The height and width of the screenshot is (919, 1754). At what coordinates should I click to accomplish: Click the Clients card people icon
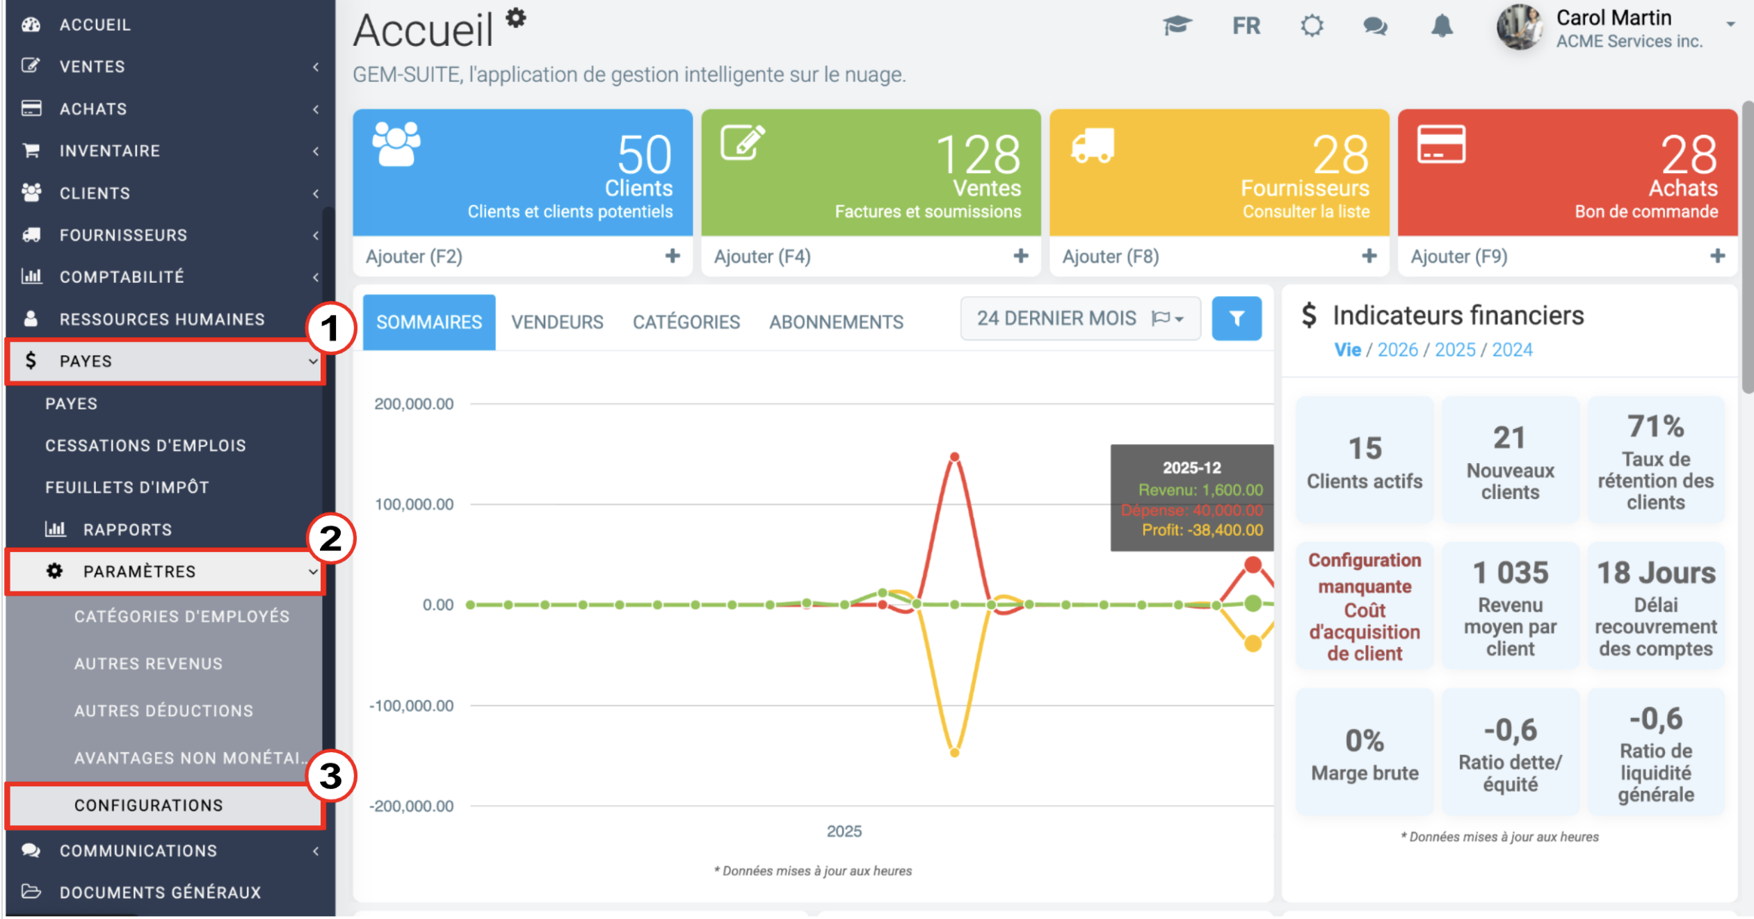click(x=396, y=144)
